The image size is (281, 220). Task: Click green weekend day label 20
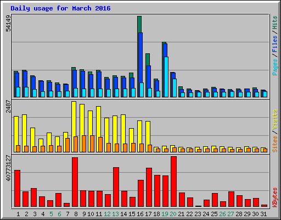pos(173,214)
